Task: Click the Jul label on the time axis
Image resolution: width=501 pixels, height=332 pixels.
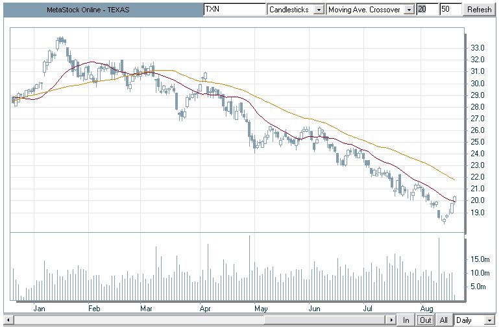Action: tap(368, 309)
